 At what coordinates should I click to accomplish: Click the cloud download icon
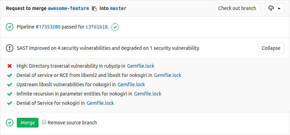click(x=271, y=8)
